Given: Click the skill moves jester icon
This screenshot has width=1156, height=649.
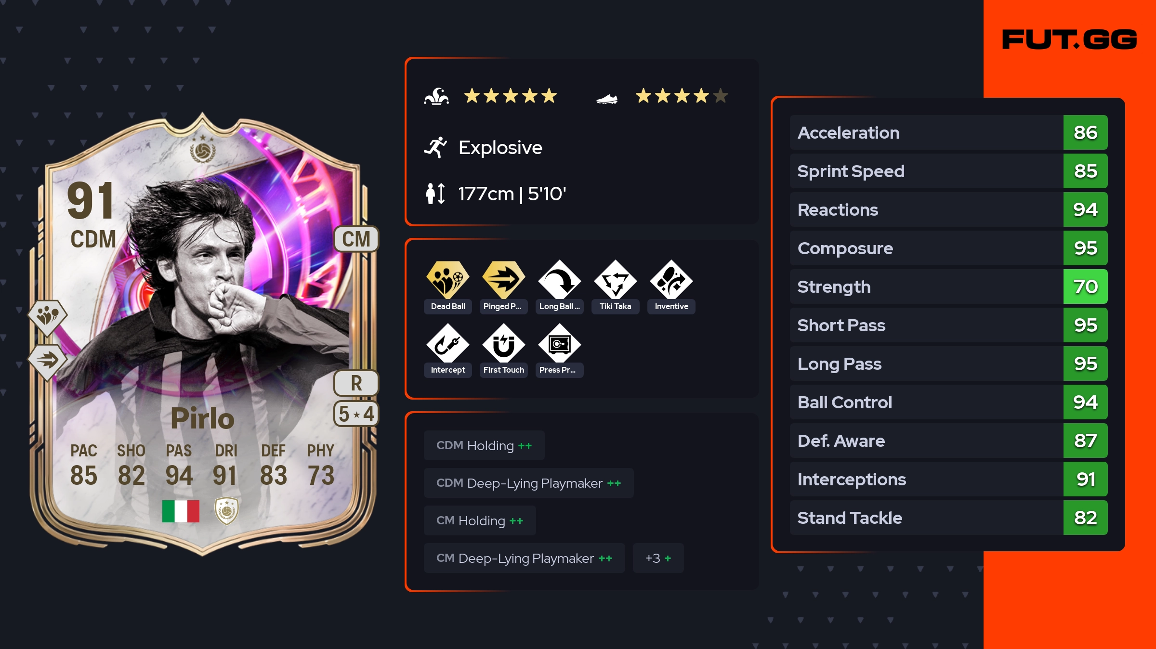Looking at the screenshot, I should (436, 96).
